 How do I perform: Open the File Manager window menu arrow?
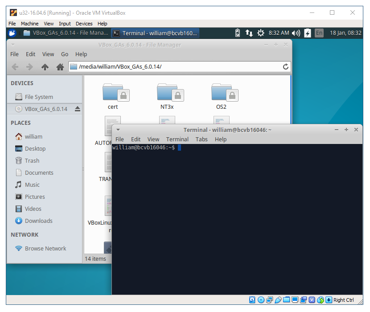click(x=13, y=45)
